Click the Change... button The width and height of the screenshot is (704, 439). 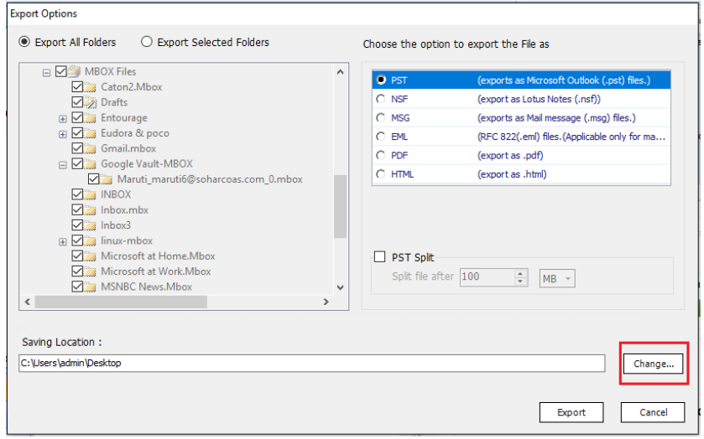coord(653,364)
